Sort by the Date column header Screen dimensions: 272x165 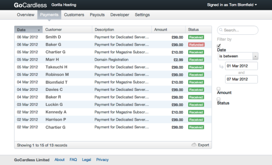click(29, 29)
